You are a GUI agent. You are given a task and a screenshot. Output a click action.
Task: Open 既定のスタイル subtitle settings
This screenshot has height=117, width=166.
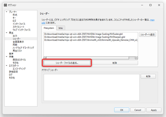(x=19, y=60)
